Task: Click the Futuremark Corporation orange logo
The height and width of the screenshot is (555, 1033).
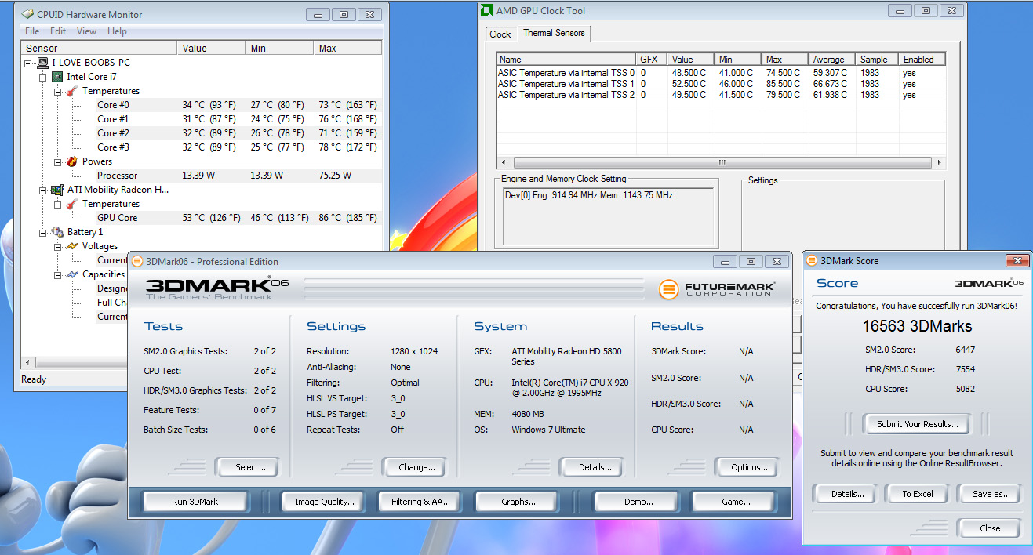Action: click(x=668, y=289)
